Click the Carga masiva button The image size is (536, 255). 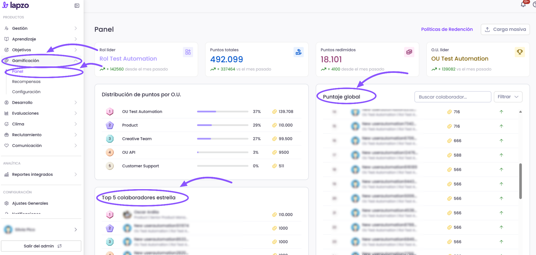pos(505,29)
